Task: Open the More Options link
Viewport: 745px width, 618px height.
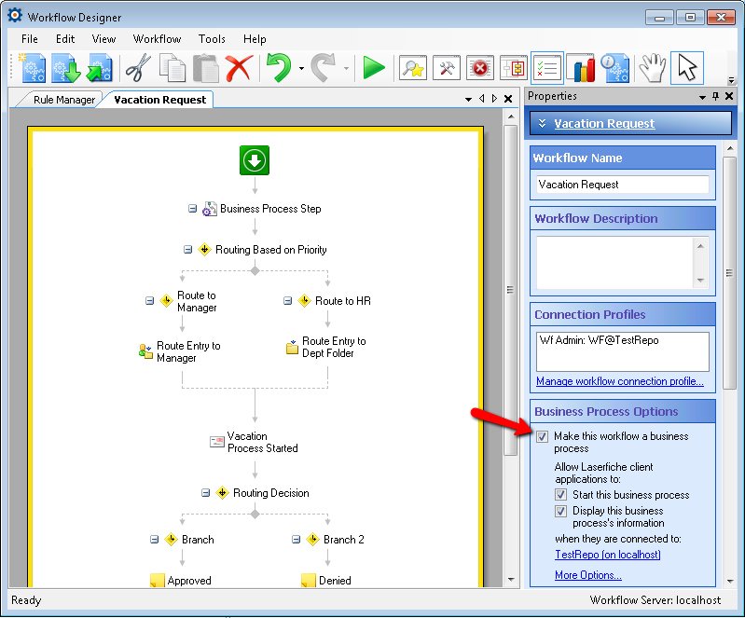Action: pyautogui.click(x=587, y=575)
